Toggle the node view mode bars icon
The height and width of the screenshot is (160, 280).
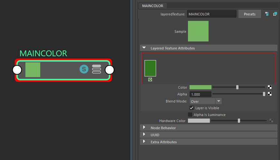[x=97, y=69]
